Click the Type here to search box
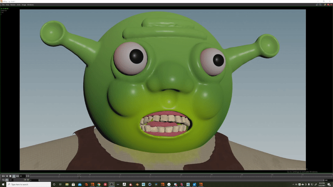333x187 pixels. pos(29,185)
